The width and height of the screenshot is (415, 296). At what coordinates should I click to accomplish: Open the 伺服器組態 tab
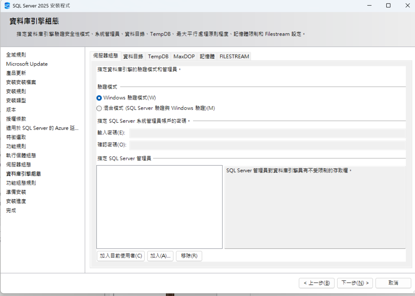tap(106, 56)
